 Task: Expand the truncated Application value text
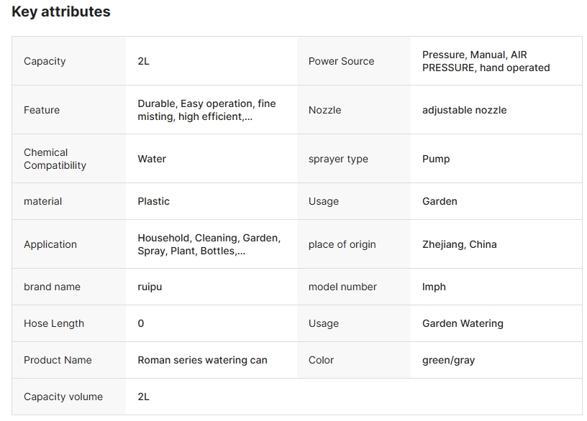[209, 244]
